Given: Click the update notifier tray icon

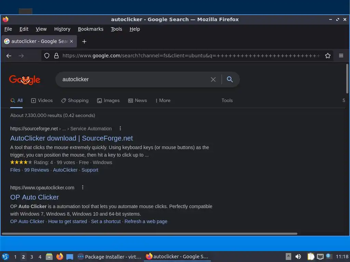Looking at the screenshot, I should click(x=328, y=256).
